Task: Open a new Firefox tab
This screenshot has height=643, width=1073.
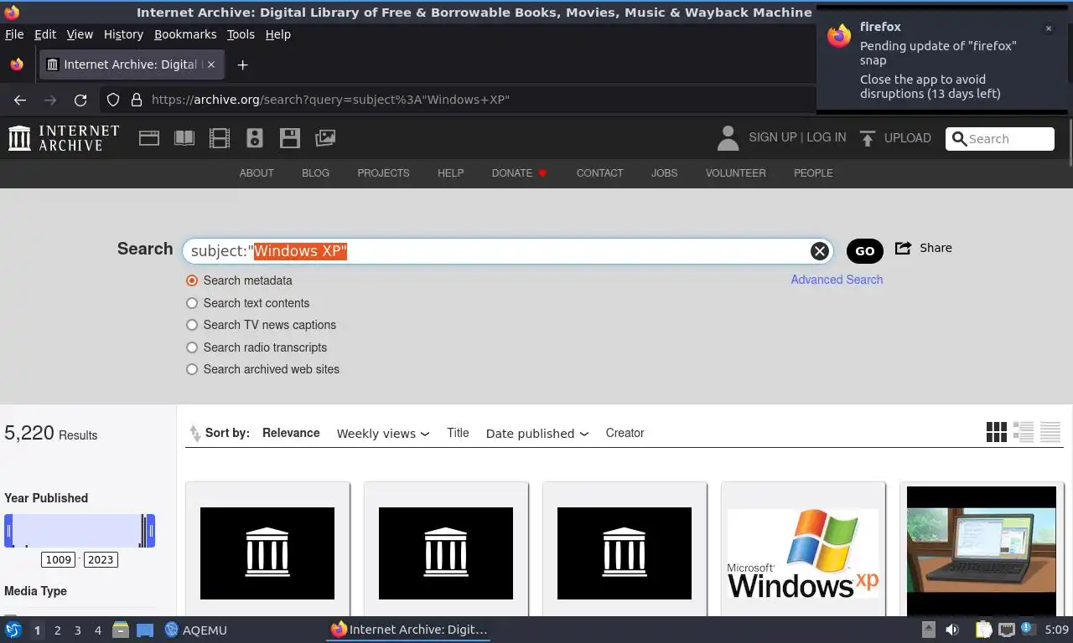Action: coord(242,64)
